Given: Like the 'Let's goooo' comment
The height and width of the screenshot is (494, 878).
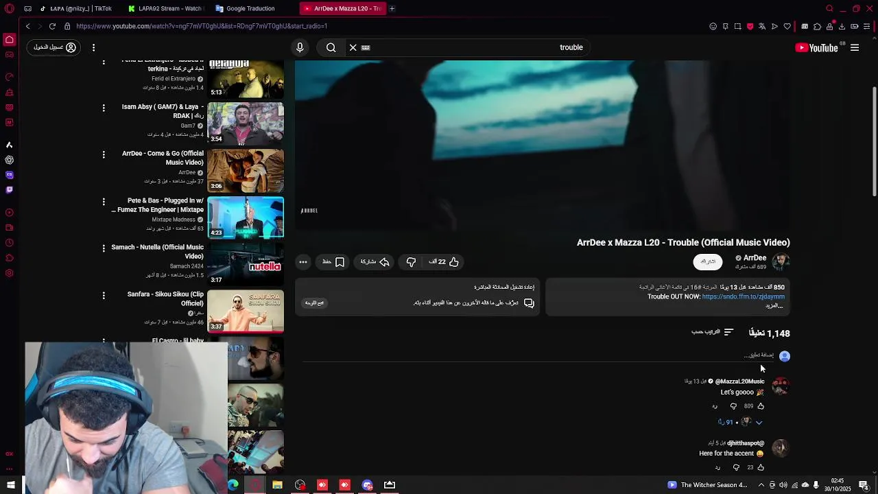Looking at the screenshot, I should pyautogui.click(x=760, y=406).
